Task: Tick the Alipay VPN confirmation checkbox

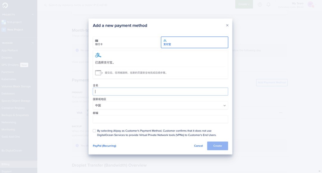Action: coord(95,131)
